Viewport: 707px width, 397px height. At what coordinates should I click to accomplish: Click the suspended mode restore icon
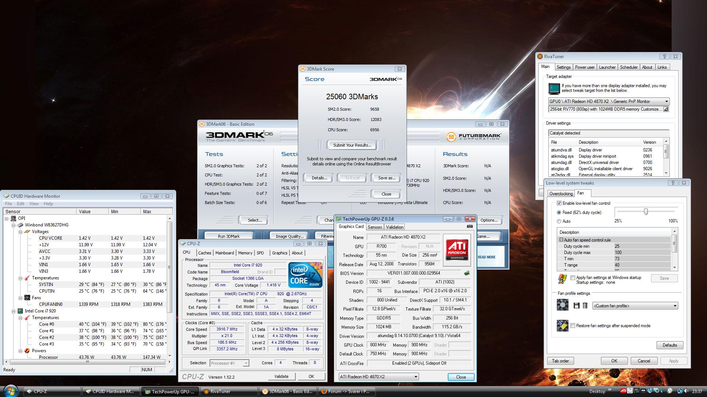click(562, 326)
